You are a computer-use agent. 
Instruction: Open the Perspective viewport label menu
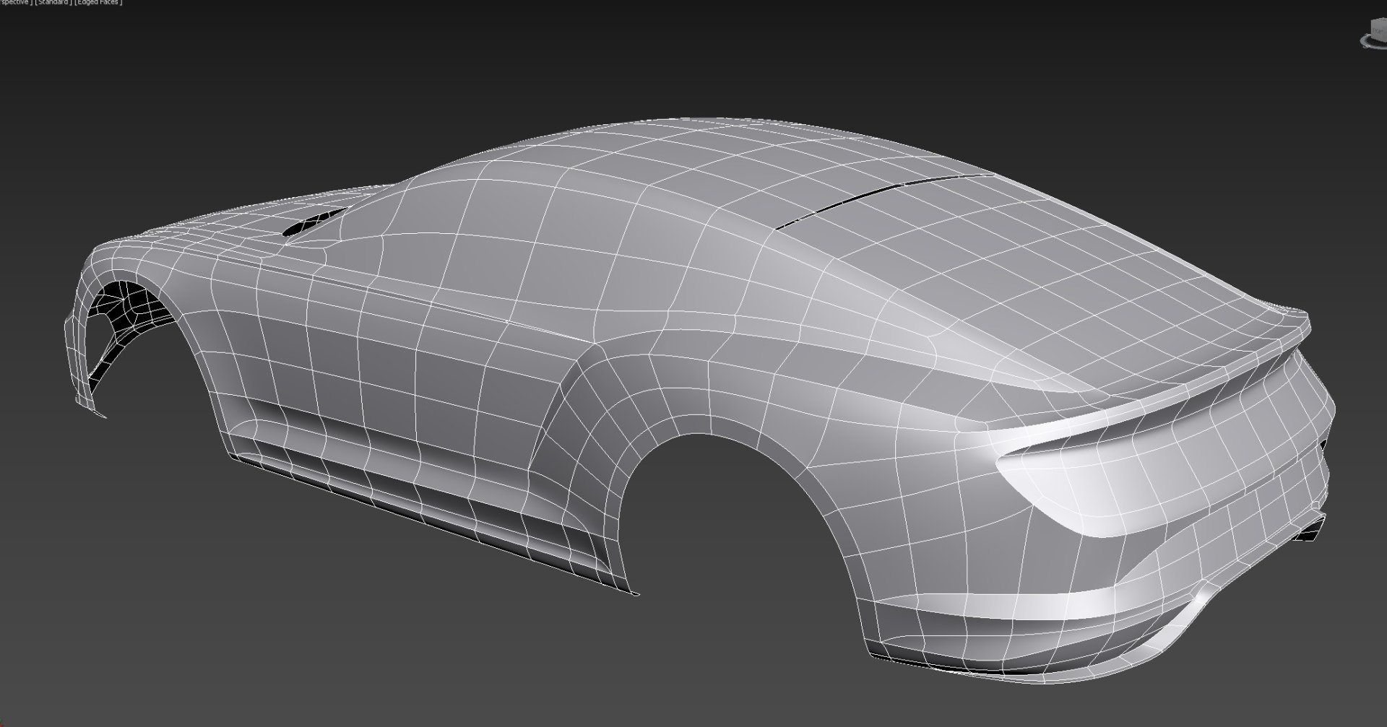[x=13, y=3]
